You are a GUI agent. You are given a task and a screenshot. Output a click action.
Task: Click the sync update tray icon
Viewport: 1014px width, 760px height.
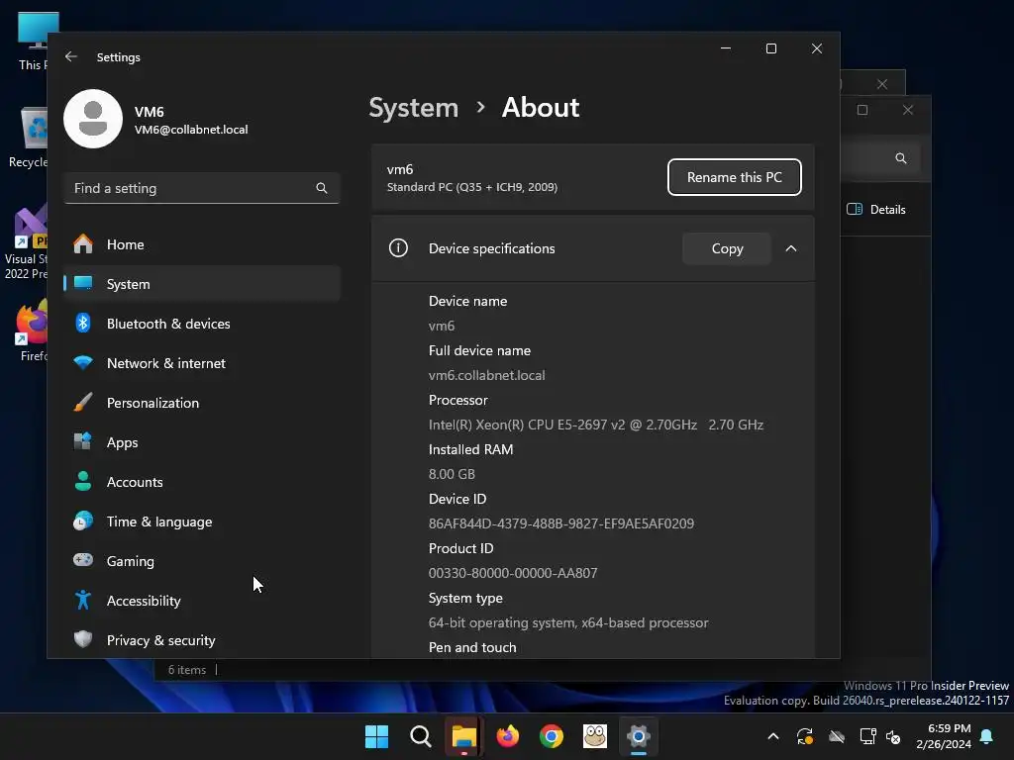pos(804,736)
